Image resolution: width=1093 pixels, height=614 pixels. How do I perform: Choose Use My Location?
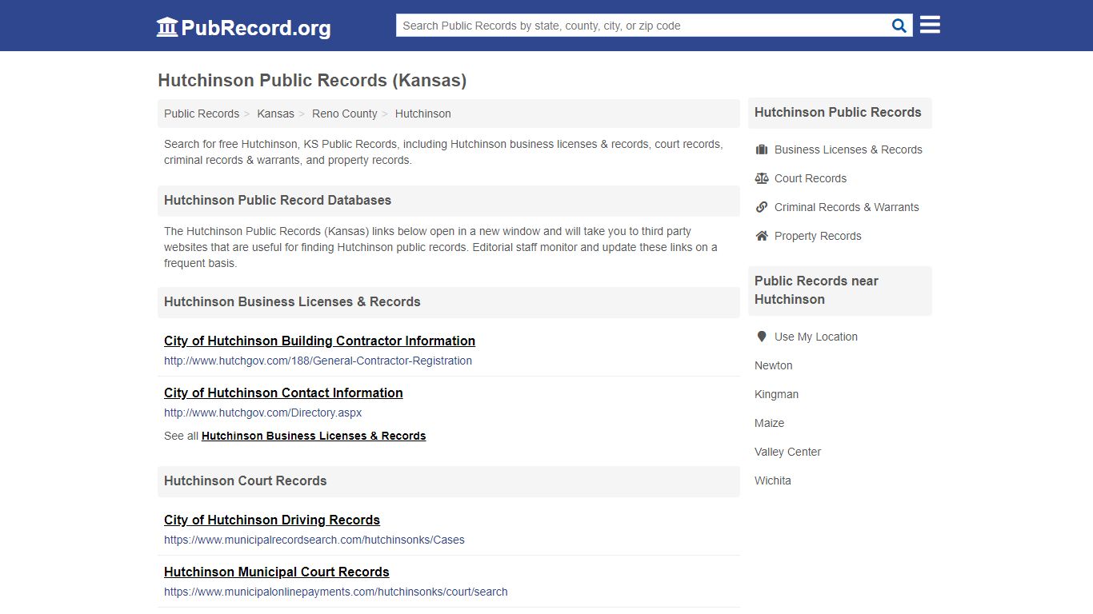(816, 337)
